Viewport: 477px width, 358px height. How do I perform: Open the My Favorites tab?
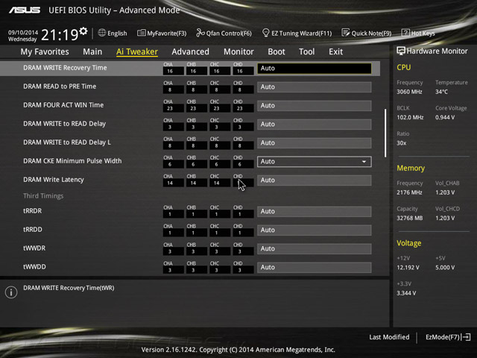pos(45,51)
